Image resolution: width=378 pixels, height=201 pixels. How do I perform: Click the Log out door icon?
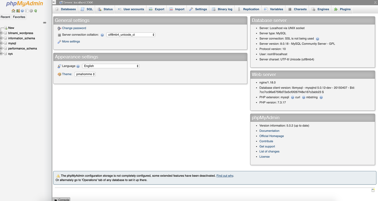click(18, 11)
